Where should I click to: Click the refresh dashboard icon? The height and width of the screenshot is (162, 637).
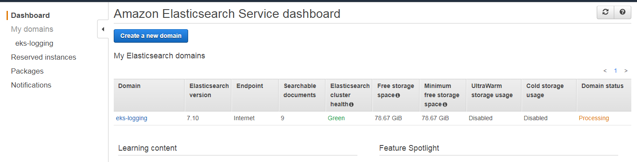tap(605, 13)
